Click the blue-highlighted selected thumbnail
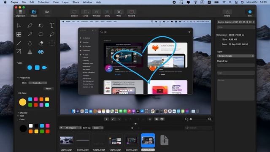The width and height of the screenshot is (270, 152). pyautogui.click(x=148, y=140)
